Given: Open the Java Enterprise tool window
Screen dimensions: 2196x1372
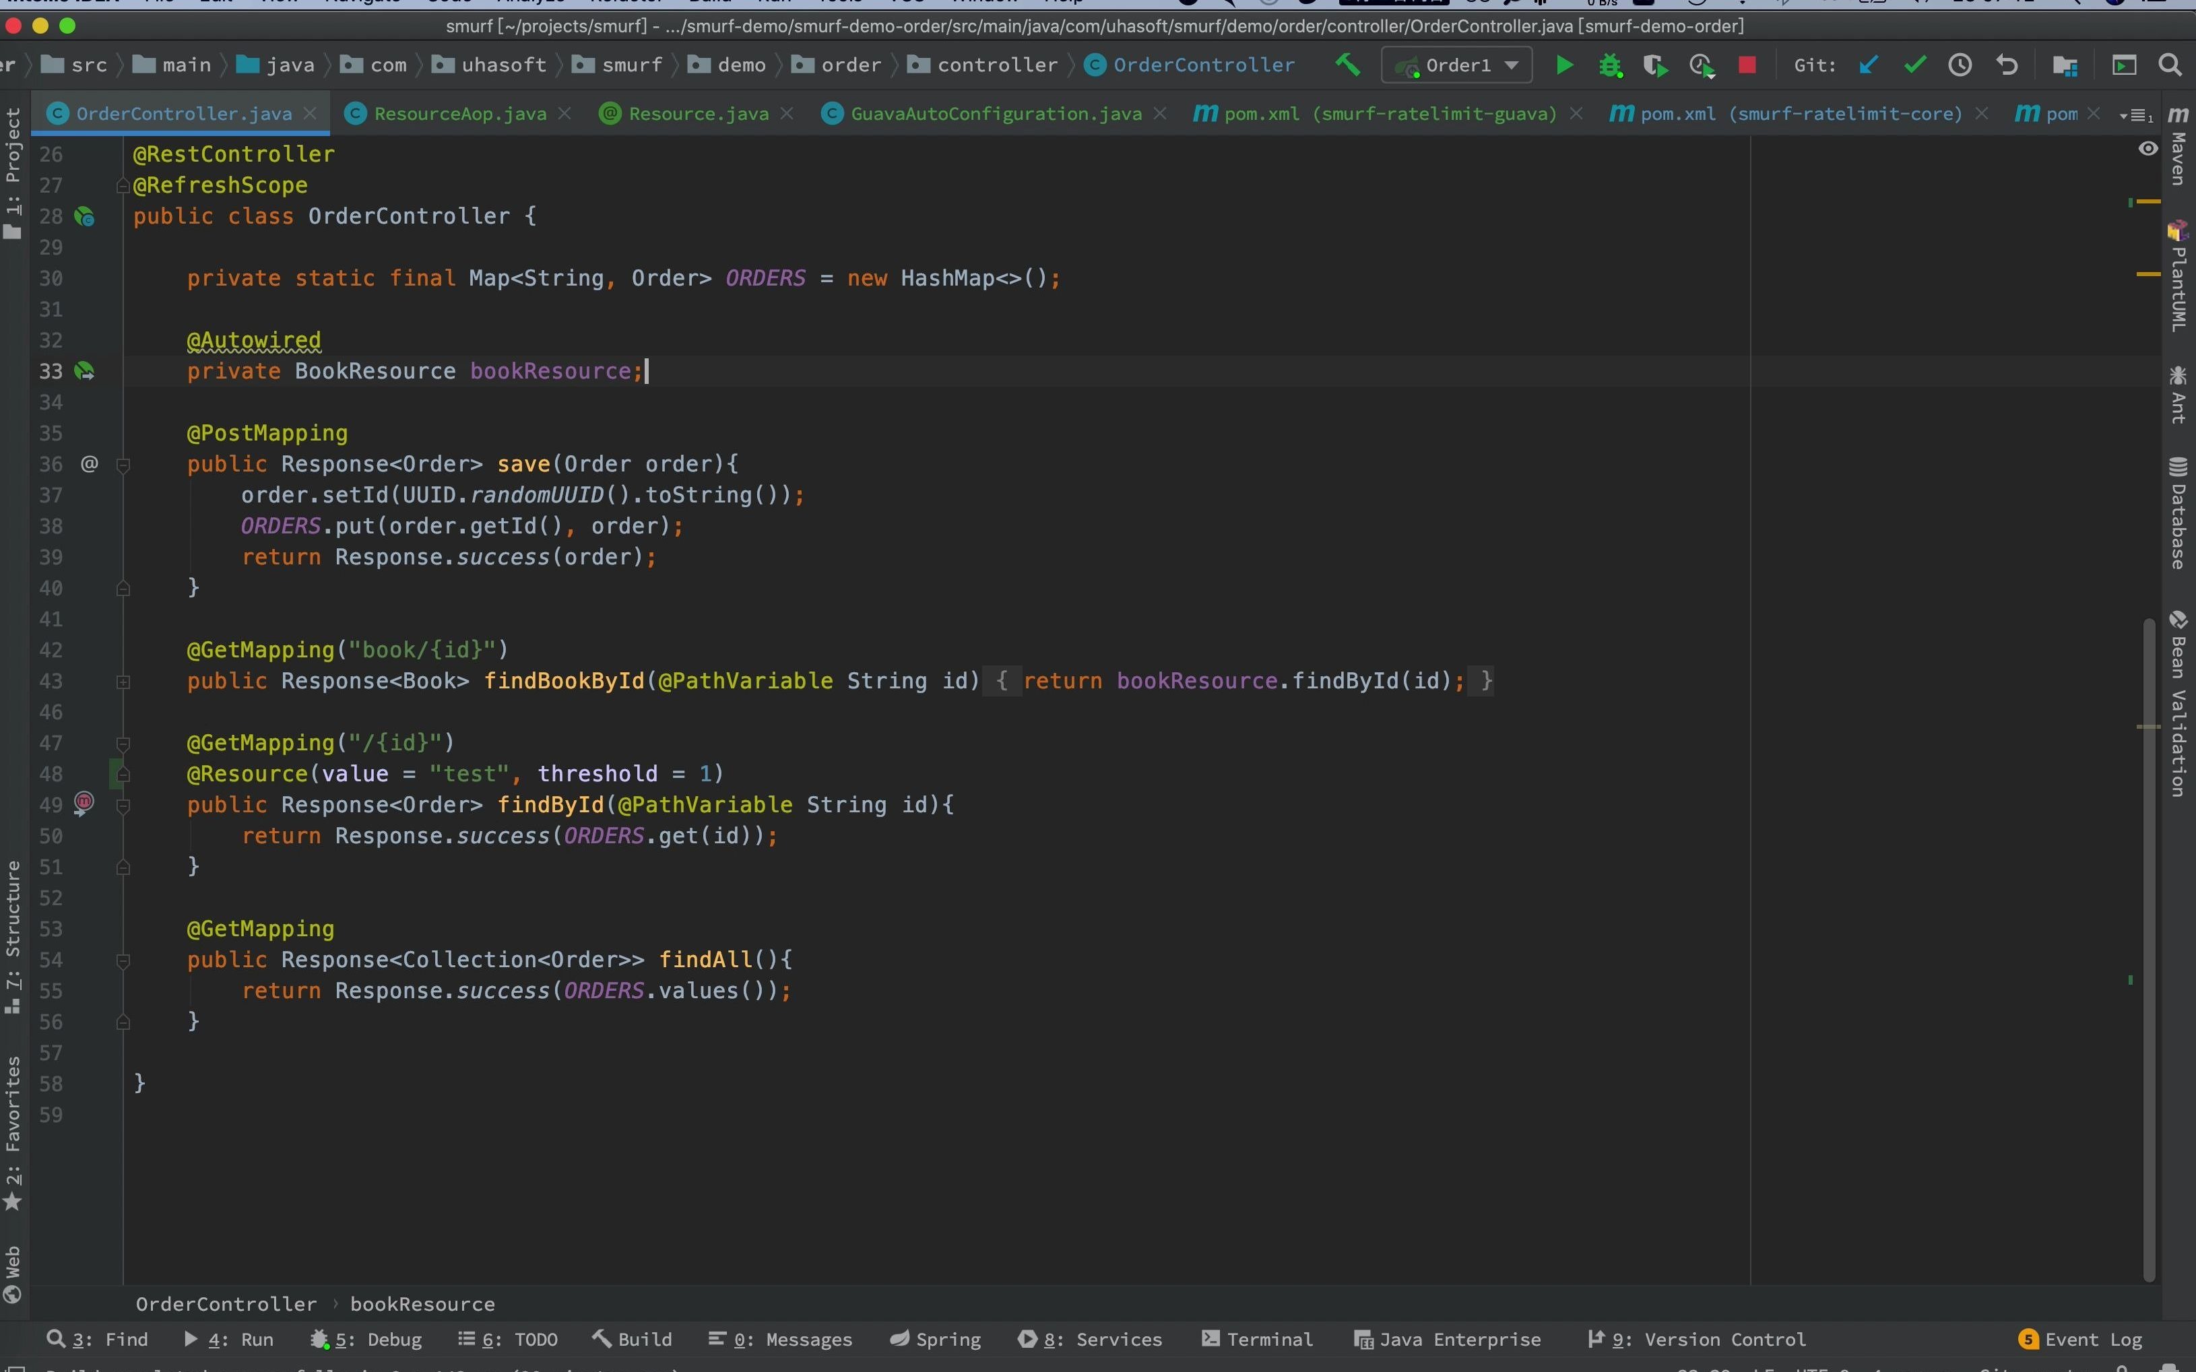Looking at the screenshot, I should tap(1448, 1339).
